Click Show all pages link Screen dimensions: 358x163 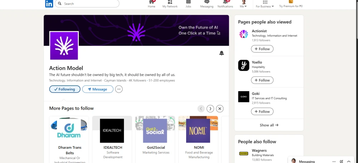click(x=269, y=125)
